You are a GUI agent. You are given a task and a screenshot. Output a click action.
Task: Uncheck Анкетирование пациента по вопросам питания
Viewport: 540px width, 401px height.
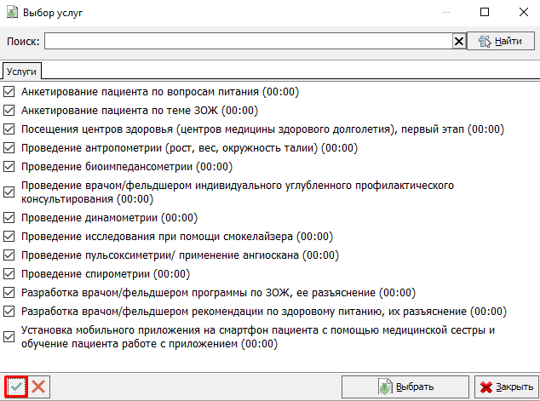click(10, 91)
